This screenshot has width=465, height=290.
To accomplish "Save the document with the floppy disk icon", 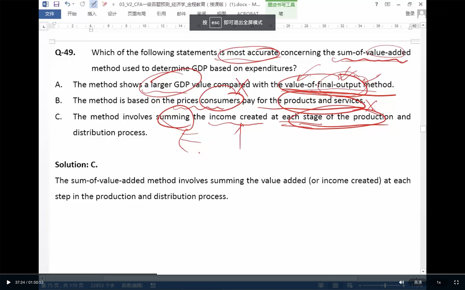I will pyautogui.click(x=56, y=4).
